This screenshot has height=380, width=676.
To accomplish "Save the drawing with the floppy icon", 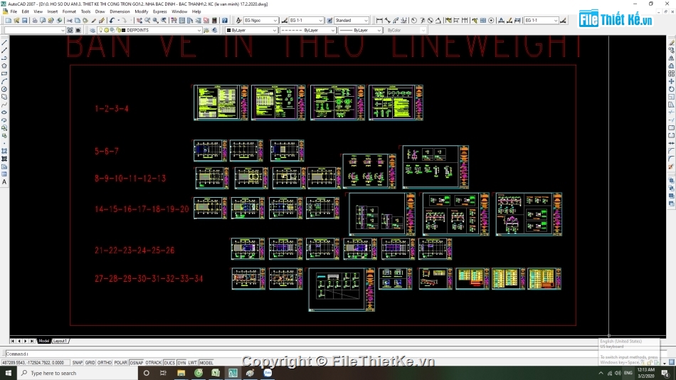I will coord(25,20).
